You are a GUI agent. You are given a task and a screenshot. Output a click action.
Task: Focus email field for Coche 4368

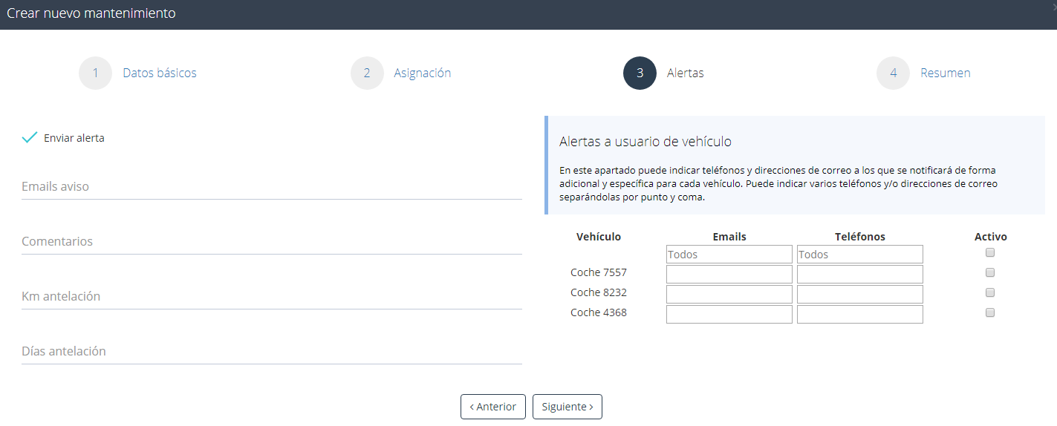[x=729, y=314]
